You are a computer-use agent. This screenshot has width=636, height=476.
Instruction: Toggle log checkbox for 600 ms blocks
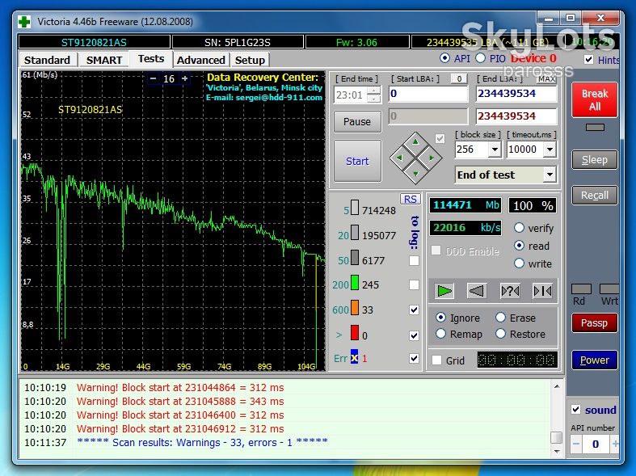tap(414, 310)
